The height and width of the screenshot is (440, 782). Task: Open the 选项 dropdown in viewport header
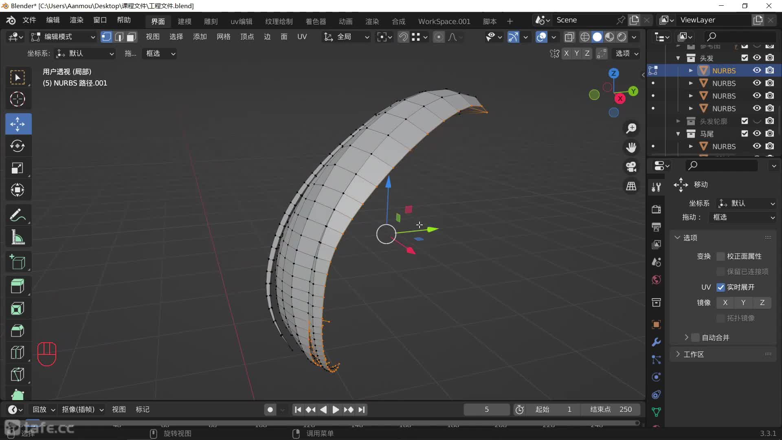(626, 53)
